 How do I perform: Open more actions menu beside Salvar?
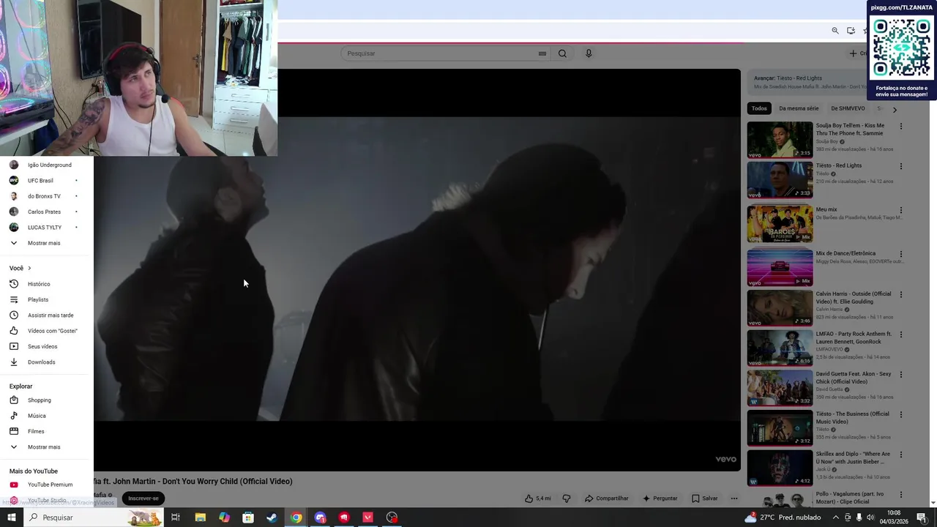point(733,498)
